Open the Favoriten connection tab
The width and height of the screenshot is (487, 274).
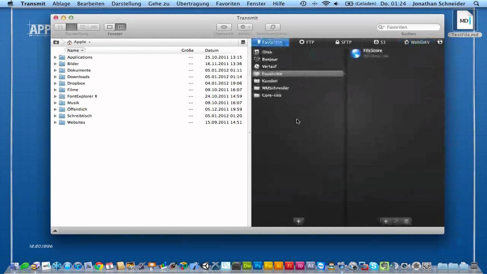(271, 42)
